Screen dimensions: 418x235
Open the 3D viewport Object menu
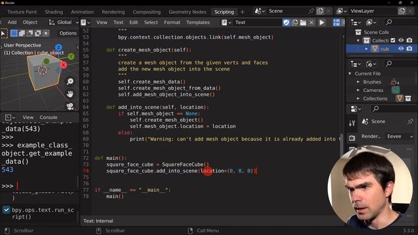click(30, 22)
